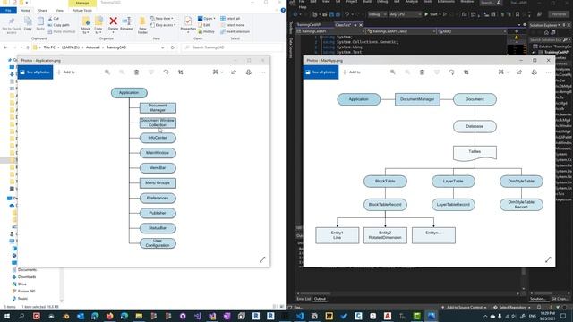Zoom in on Application.png in Photos
Screen dimensions: 573x322
(107, 72)
